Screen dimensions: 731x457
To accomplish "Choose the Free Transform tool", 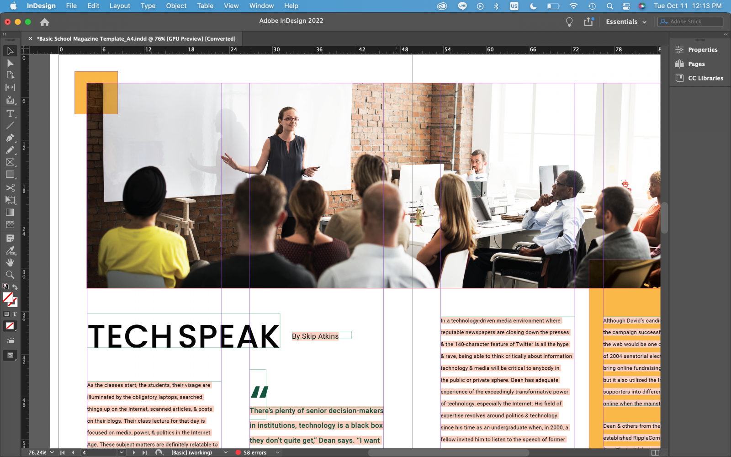I will point(10,200).
